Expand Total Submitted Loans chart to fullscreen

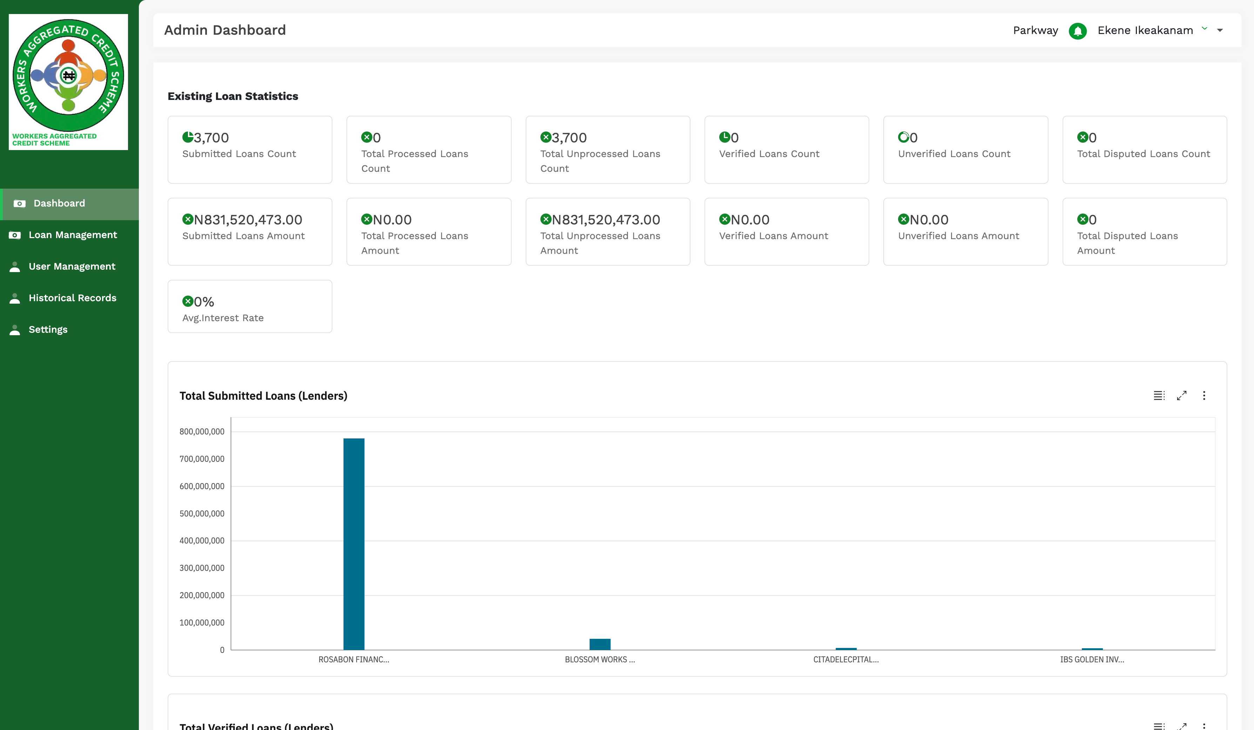click(x=1182, y=396)
